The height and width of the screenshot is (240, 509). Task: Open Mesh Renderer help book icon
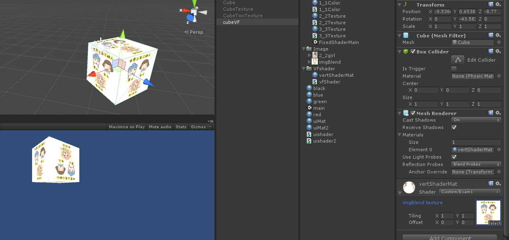pyautogui.click(x=491, y=113)
